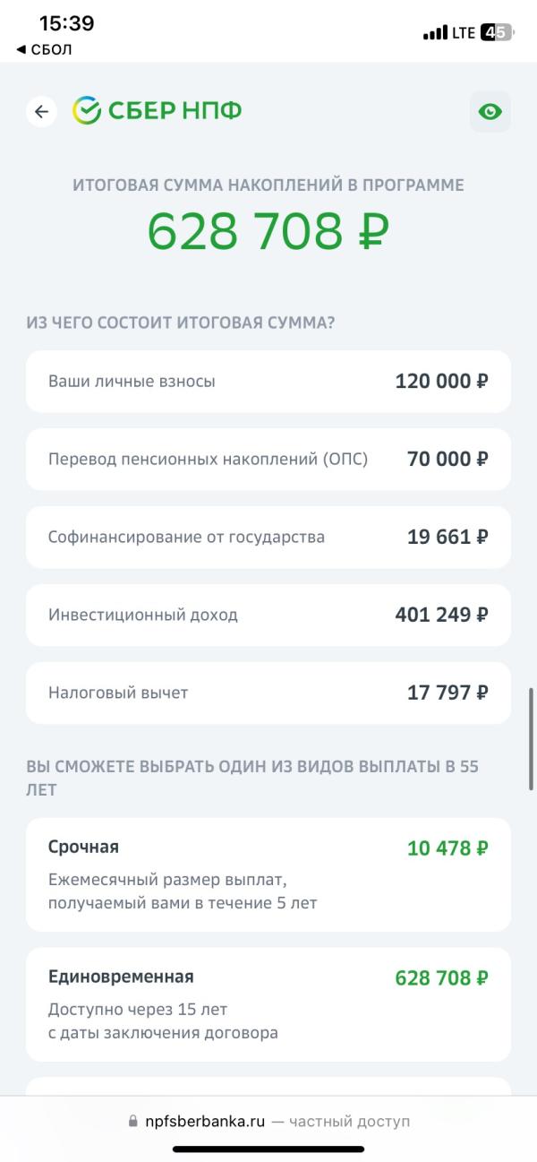Tap the lock icon beside the URL
This screenshot has height=1162, width=537.
click(135, 1122)
